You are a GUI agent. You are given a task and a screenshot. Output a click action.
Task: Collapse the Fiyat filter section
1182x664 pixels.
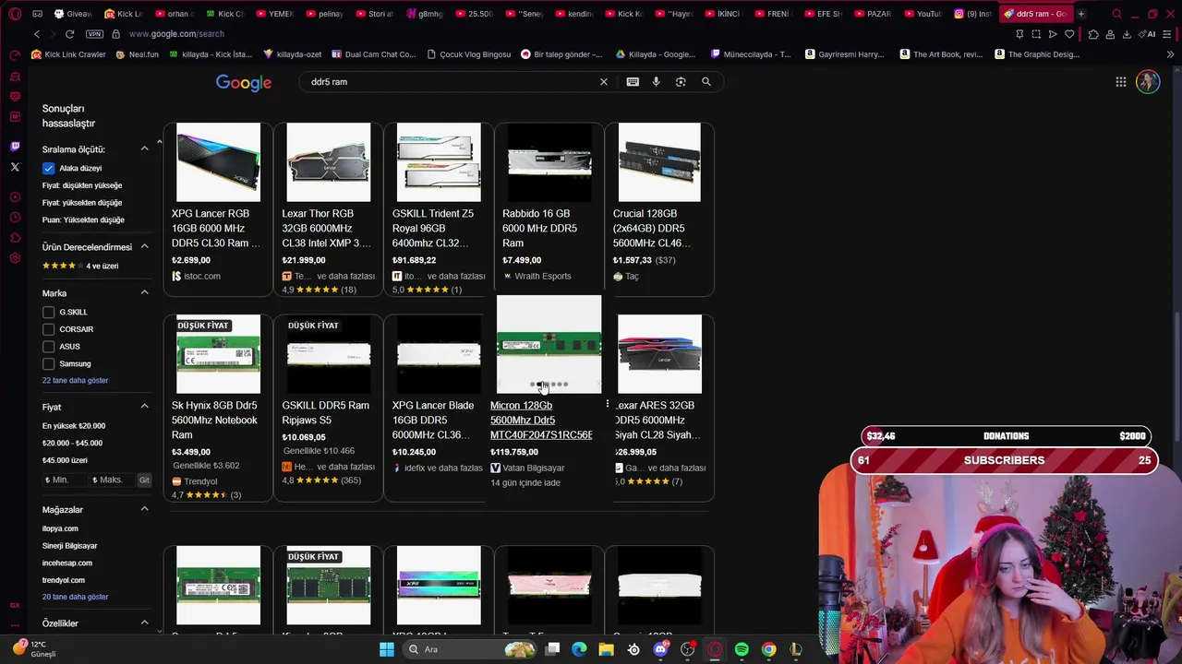144,406
